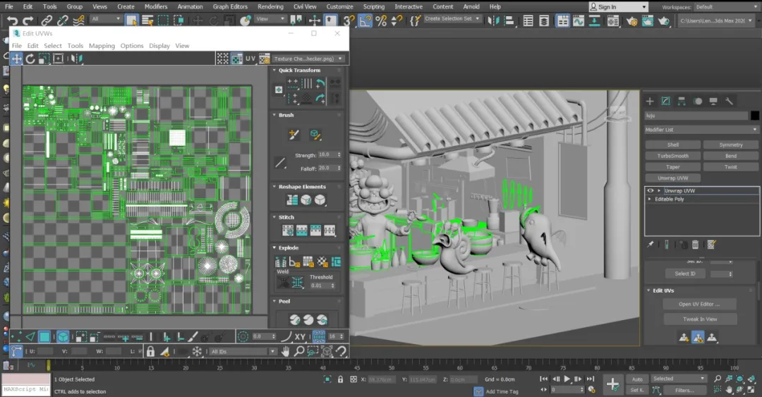Screen dimensions: 762x397
Task: Open the Graph Editors menu
Action: coord(230,6)
